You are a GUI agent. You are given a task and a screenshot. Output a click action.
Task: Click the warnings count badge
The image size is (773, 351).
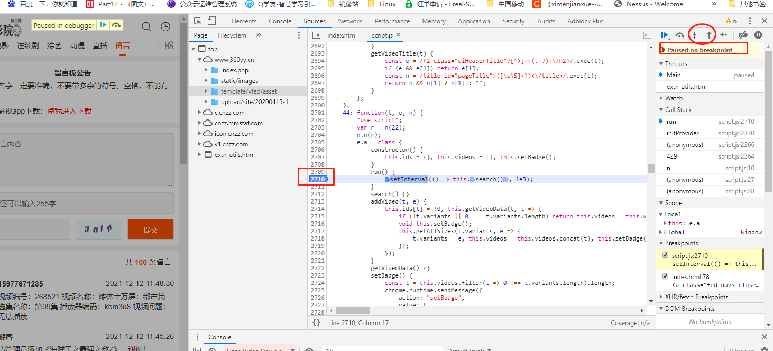[731, 21]
